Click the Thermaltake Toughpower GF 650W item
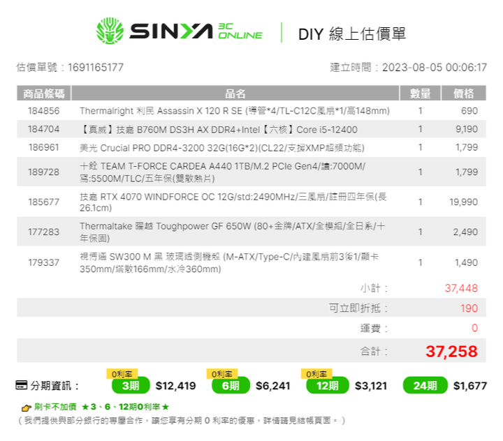Viewport: 503px width, 441px height. (x=232, y=232)
